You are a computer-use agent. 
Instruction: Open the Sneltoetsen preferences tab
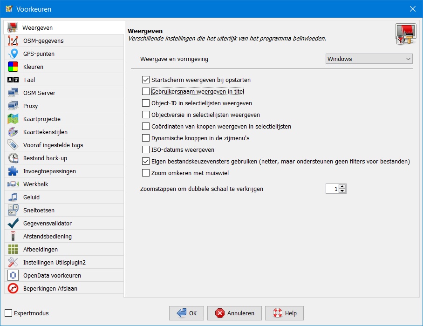click(39, 210)
